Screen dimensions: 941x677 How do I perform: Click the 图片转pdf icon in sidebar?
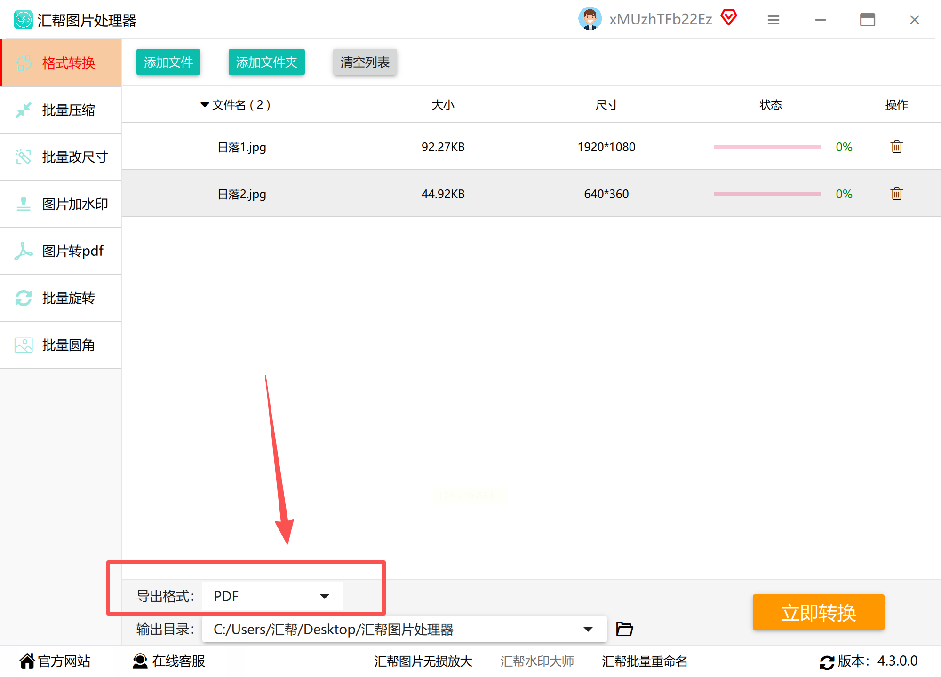click(23, 251)
